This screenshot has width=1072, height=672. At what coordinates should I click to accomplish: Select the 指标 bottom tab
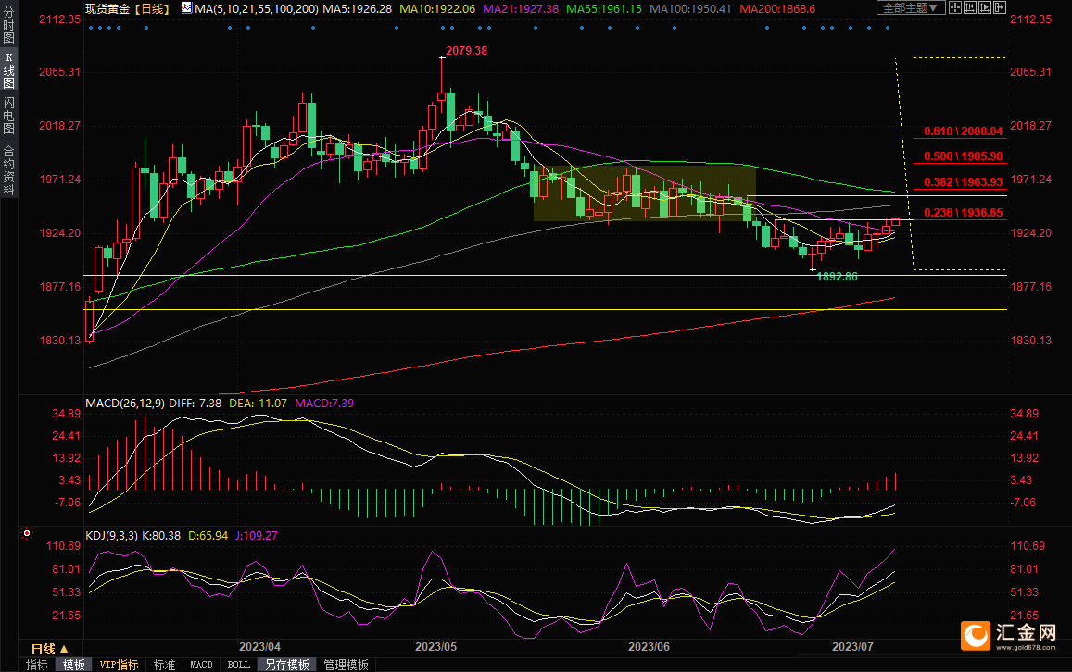[37, 665]
